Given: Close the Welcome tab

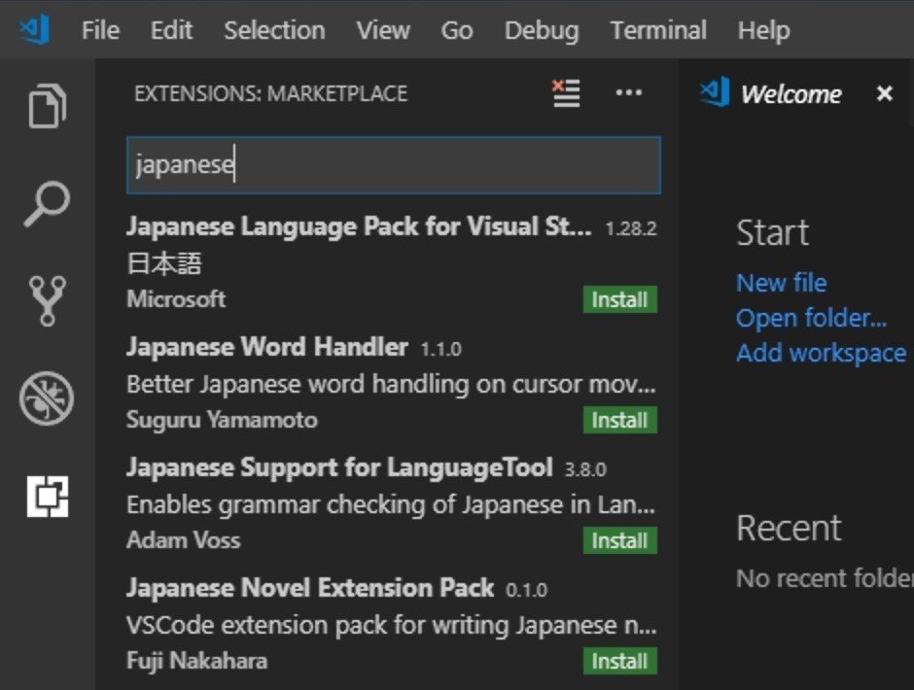Looking at the screenshot, I should click(x=884, y=93).
